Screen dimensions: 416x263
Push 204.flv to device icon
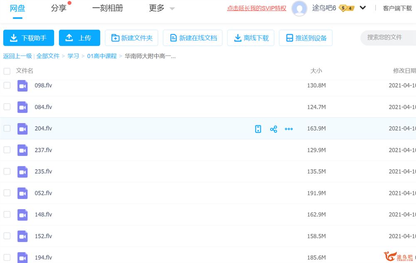coord(258,129)
